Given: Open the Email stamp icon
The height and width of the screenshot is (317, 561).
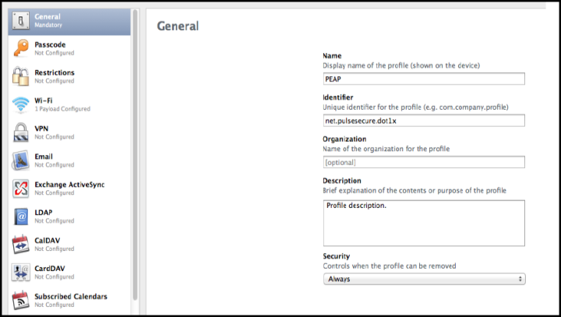Looking at the screenshot, I should click(21, 160).
